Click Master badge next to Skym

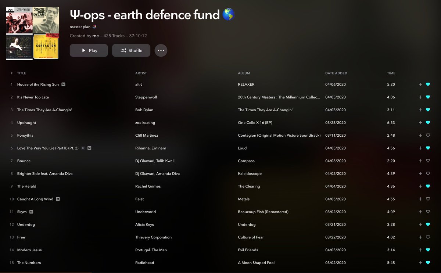point(31,212)
